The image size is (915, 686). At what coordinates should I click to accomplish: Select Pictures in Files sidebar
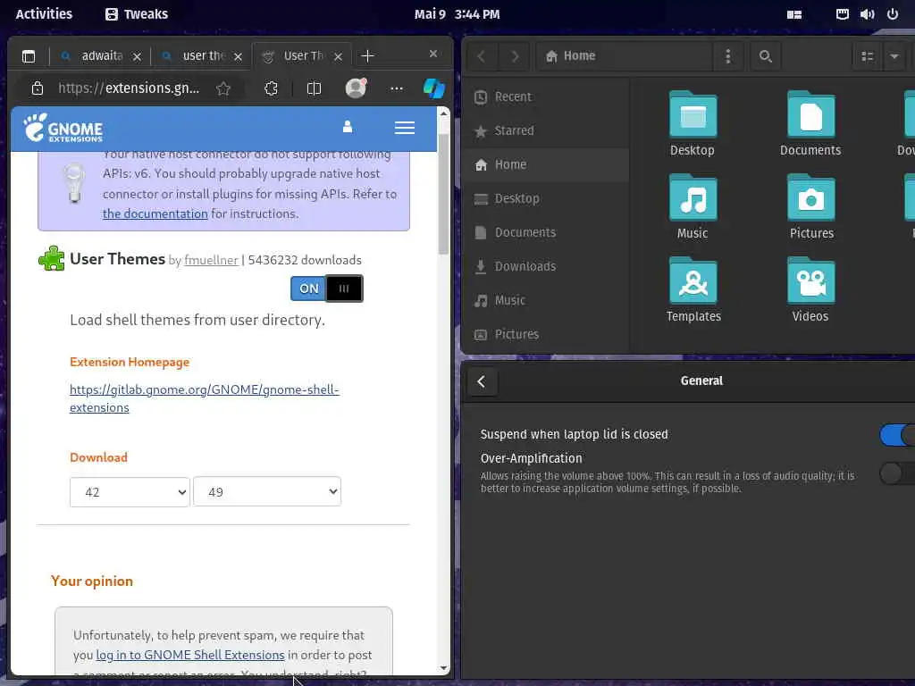coord(546,334)
